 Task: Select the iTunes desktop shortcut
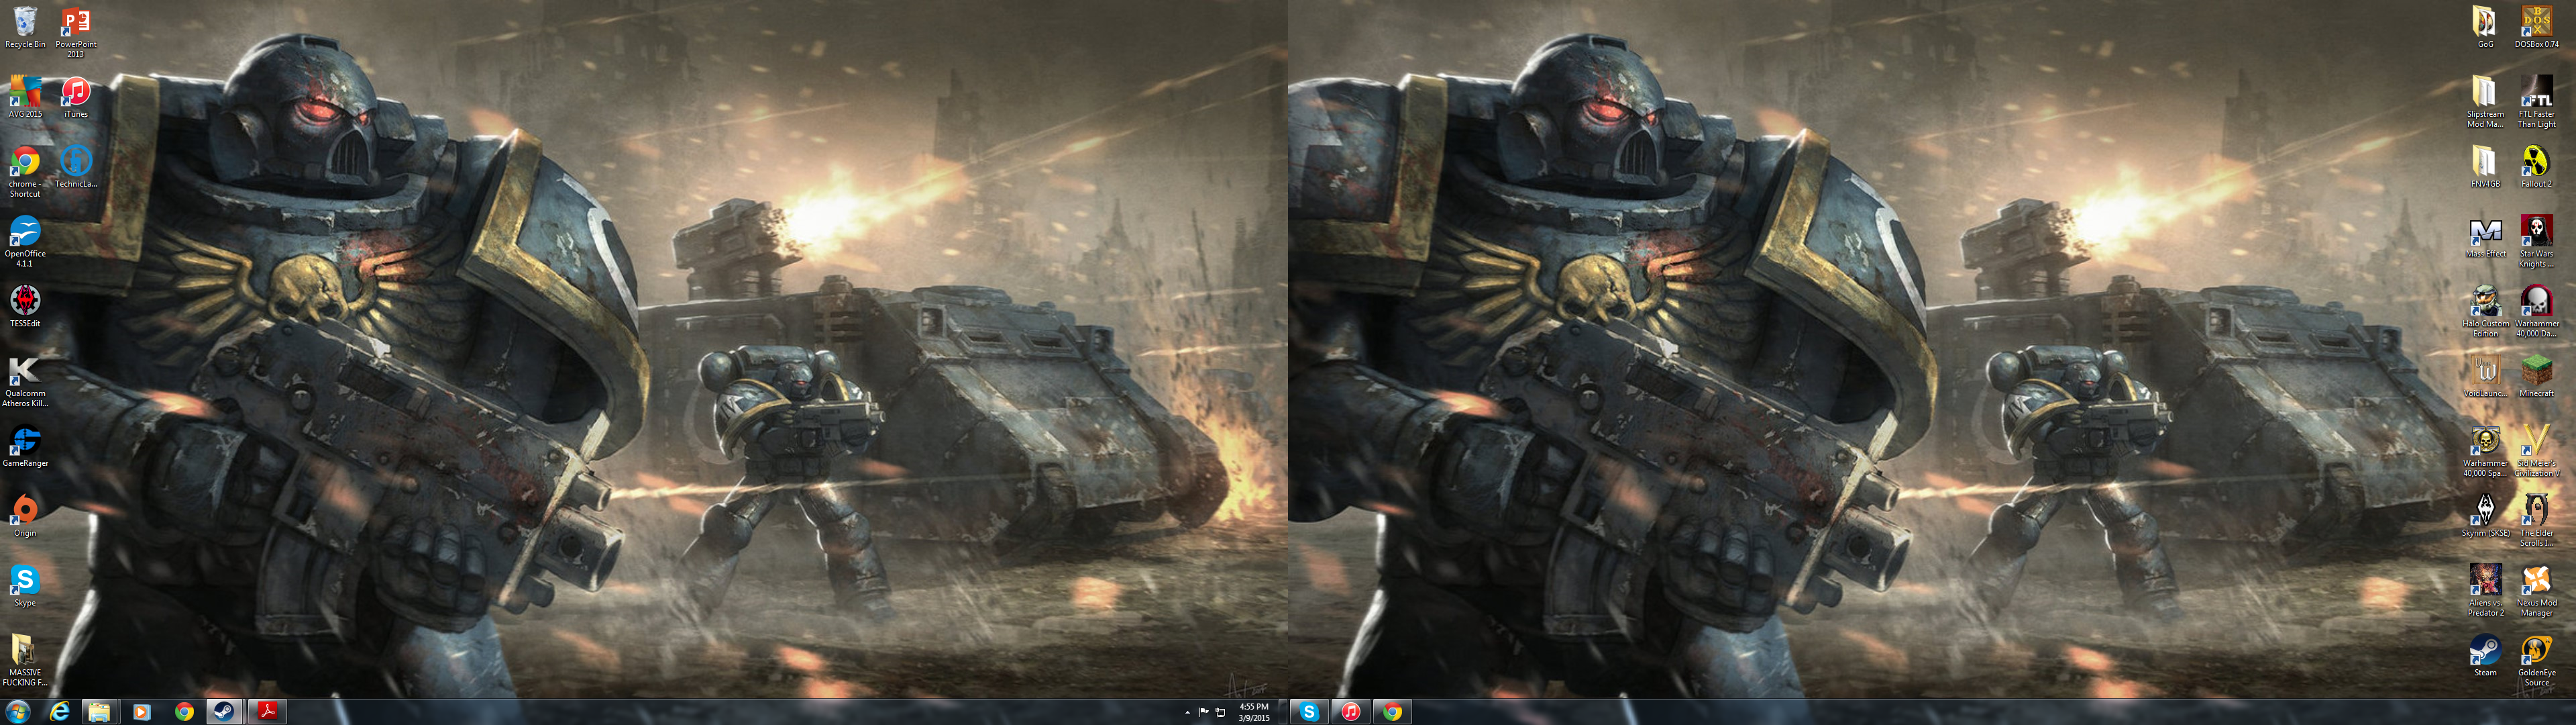(76, 97)
